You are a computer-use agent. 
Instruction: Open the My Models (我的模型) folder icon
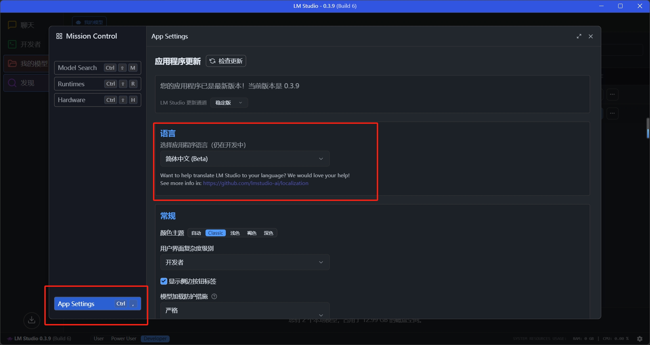pos(12,64)
